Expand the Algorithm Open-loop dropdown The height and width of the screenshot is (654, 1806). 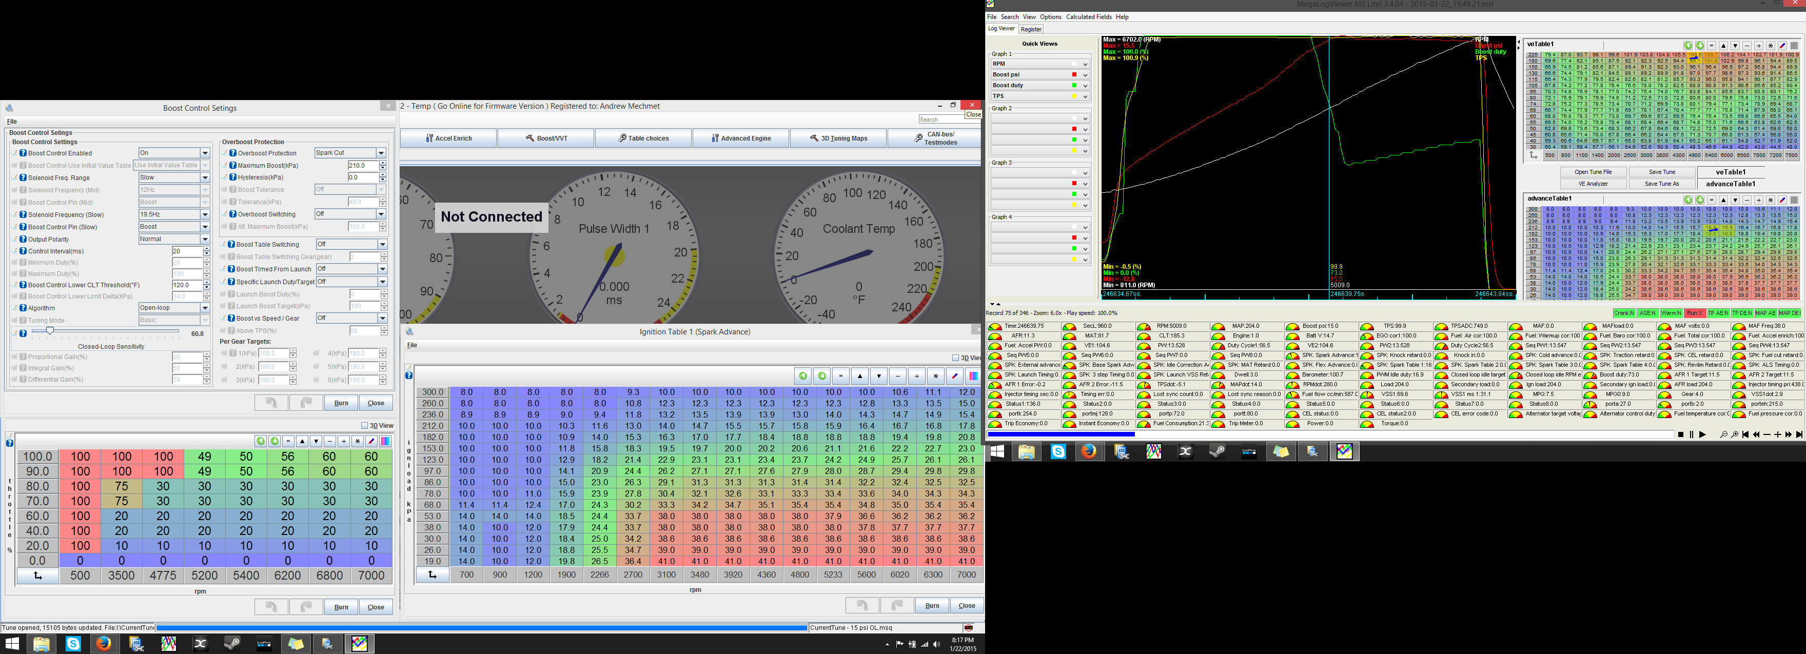(205, 308)
